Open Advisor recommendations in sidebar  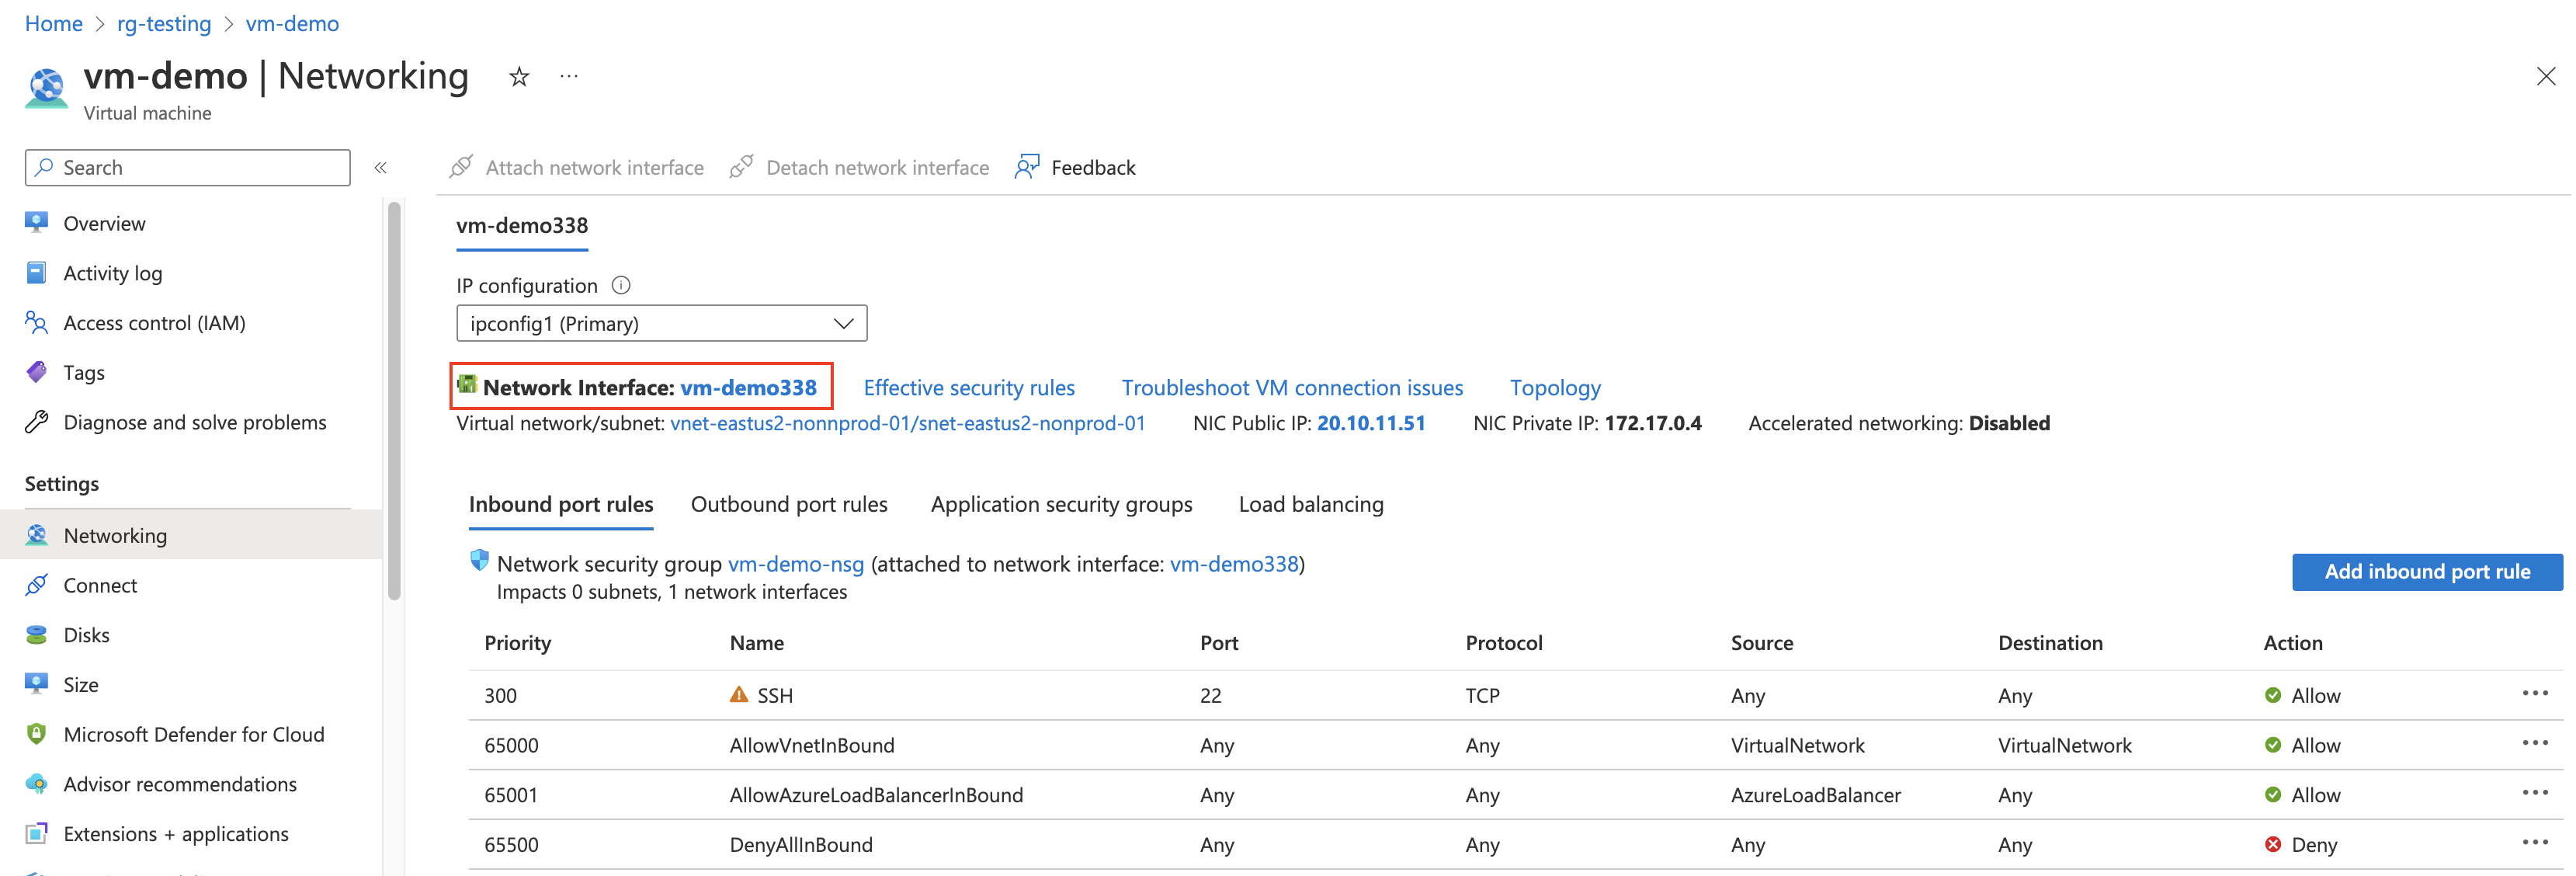[180, 785]
